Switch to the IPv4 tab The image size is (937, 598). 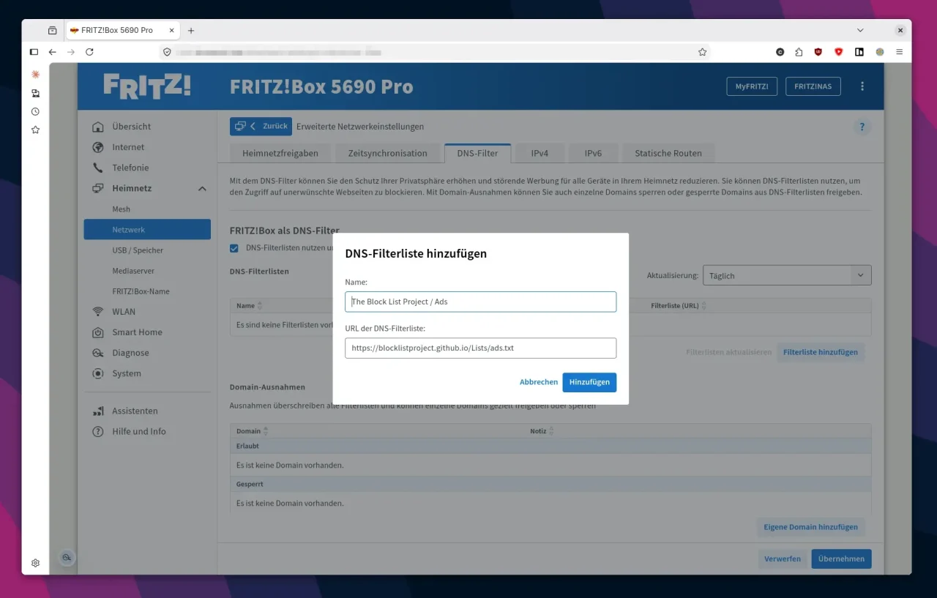click(x=540, y=153)
